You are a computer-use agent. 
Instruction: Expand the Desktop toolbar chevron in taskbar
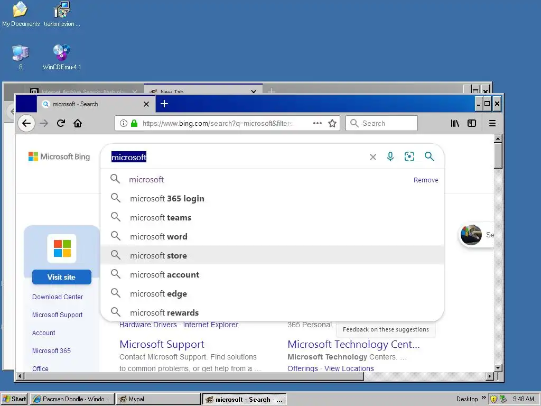484,398
